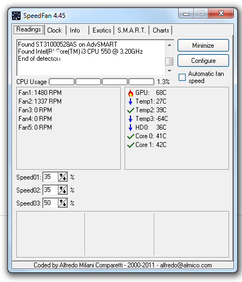Click the second CPU Usage bar
The width and height of the screenshot is (242, 282).
[88, 82]
